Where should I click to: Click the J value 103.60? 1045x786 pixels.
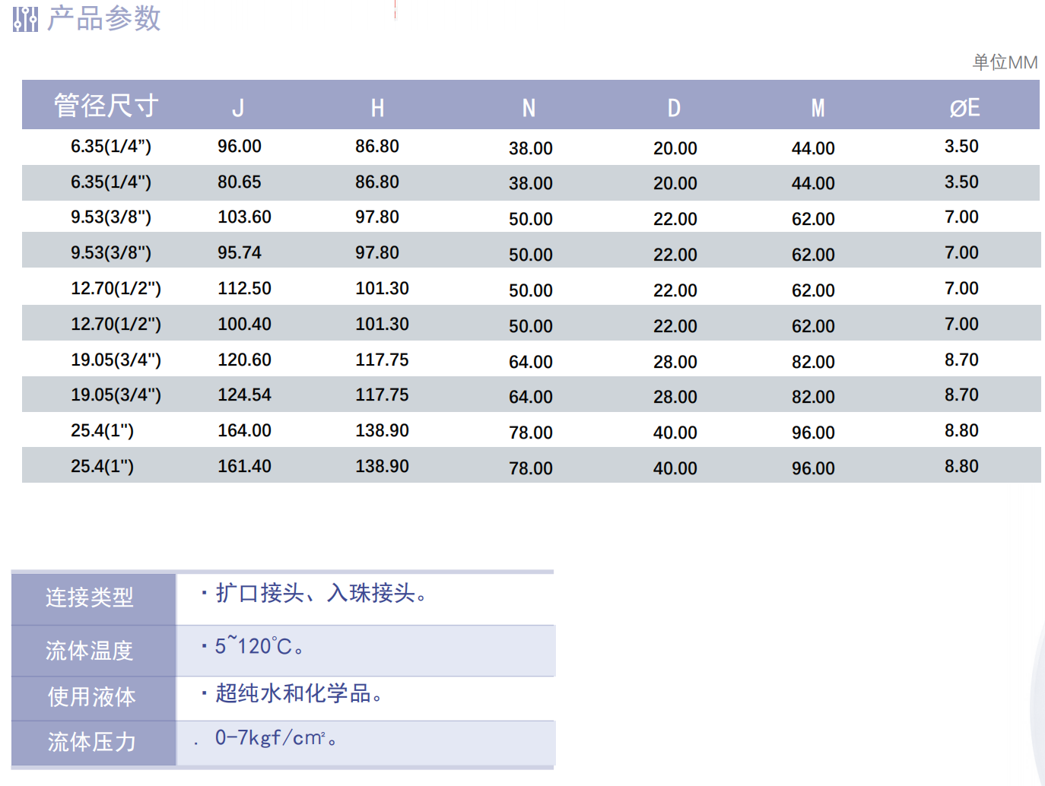(x=244, y=217)
